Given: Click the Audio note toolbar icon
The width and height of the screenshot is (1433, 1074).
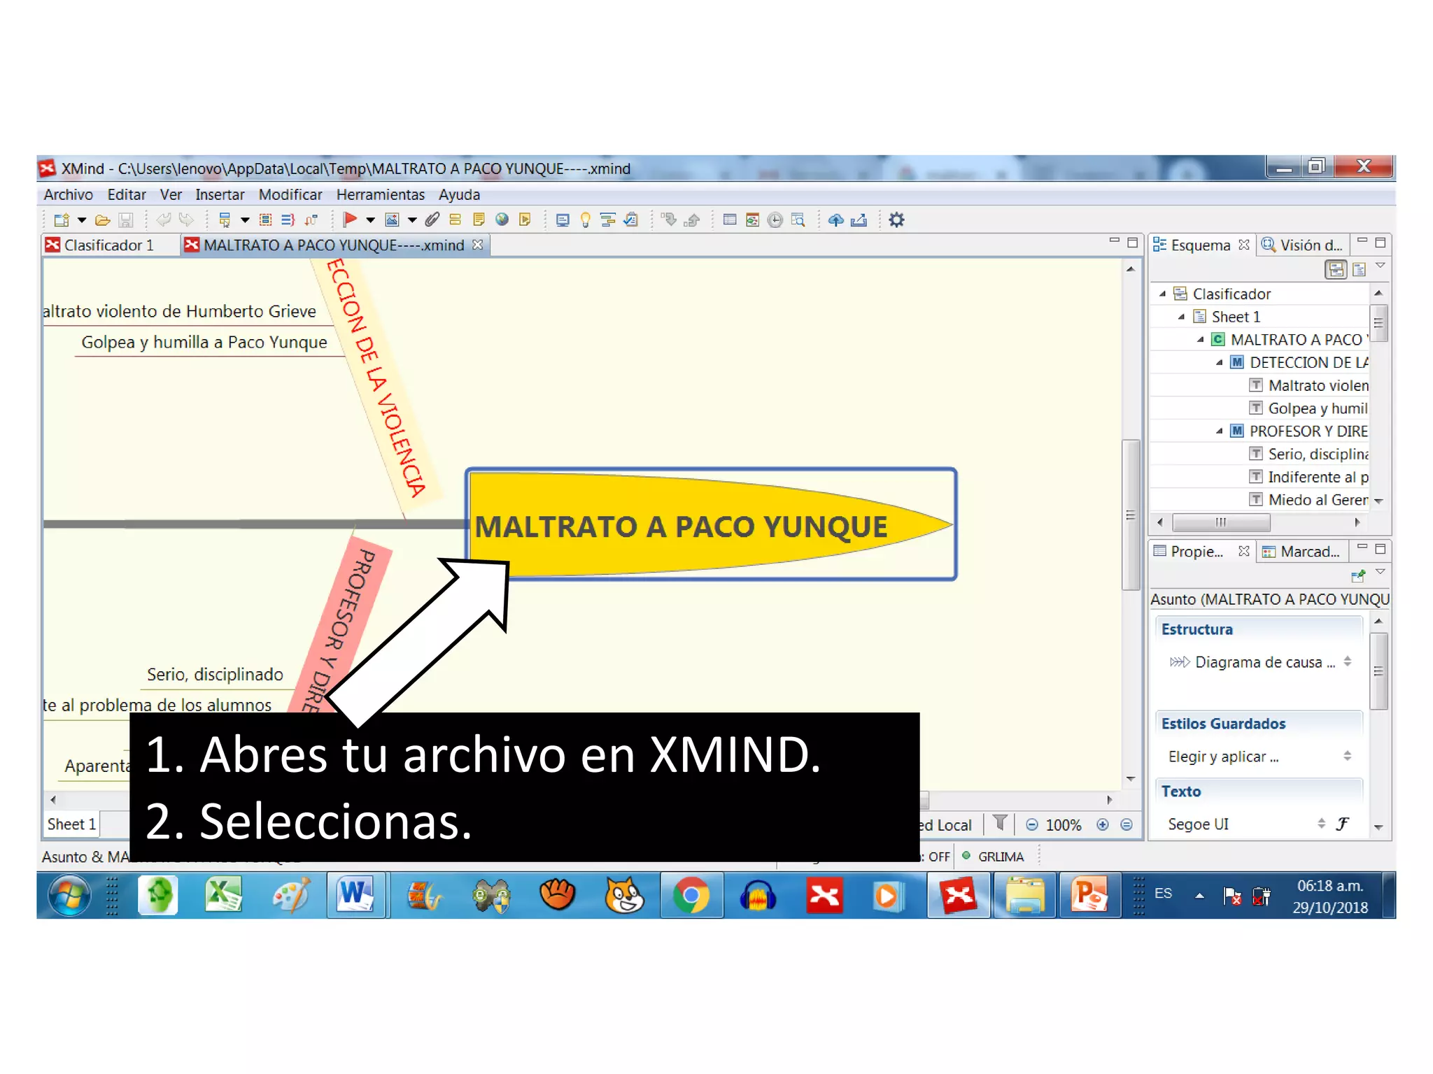Looking at the screenshot, I should coord(525,220).
